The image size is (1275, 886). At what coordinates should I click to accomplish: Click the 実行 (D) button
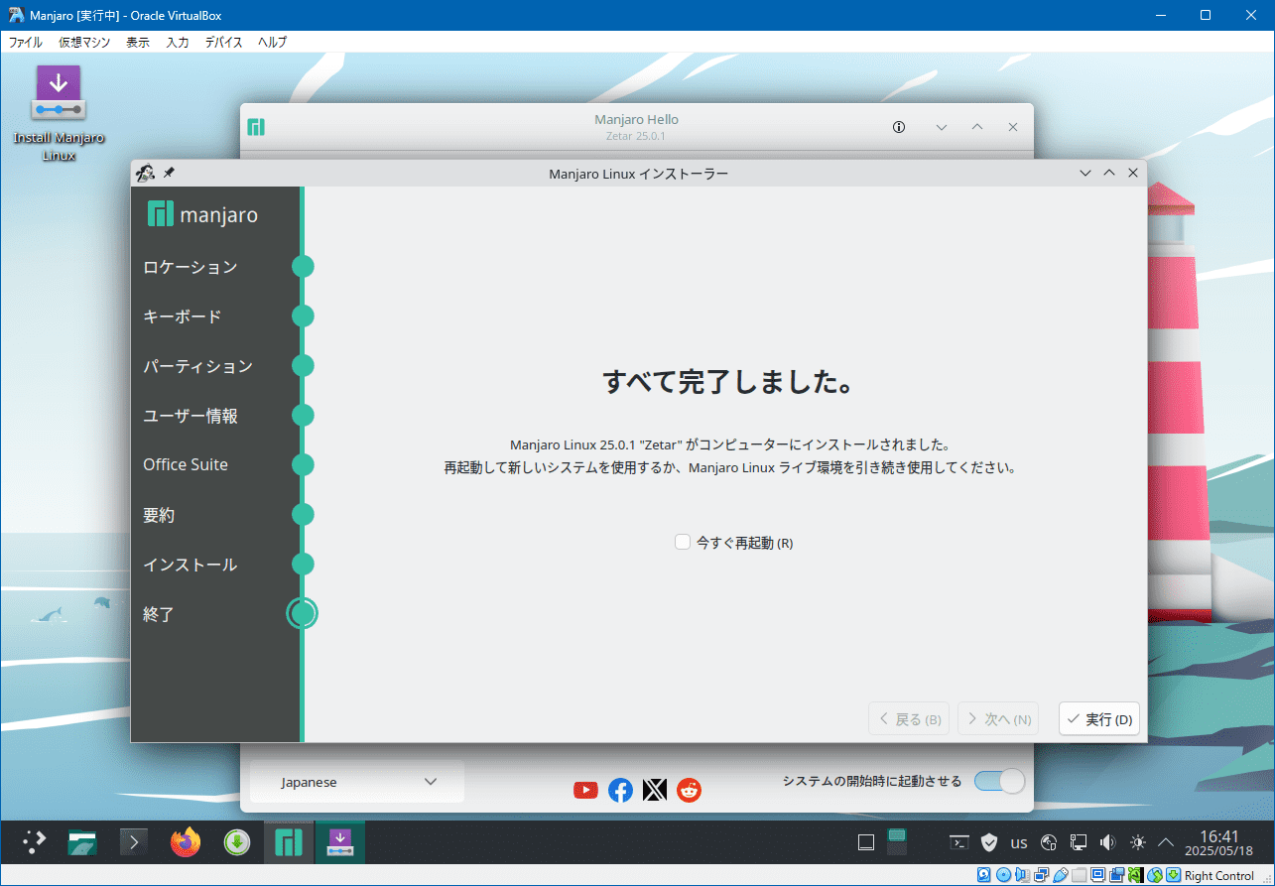1099,719
